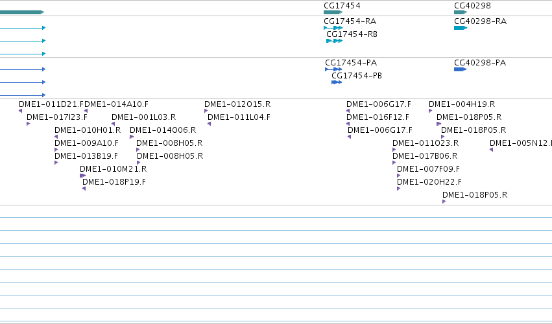Click the partly visible DME1-005N12 label
Screen dimensions: 552x324
point(521,143)
